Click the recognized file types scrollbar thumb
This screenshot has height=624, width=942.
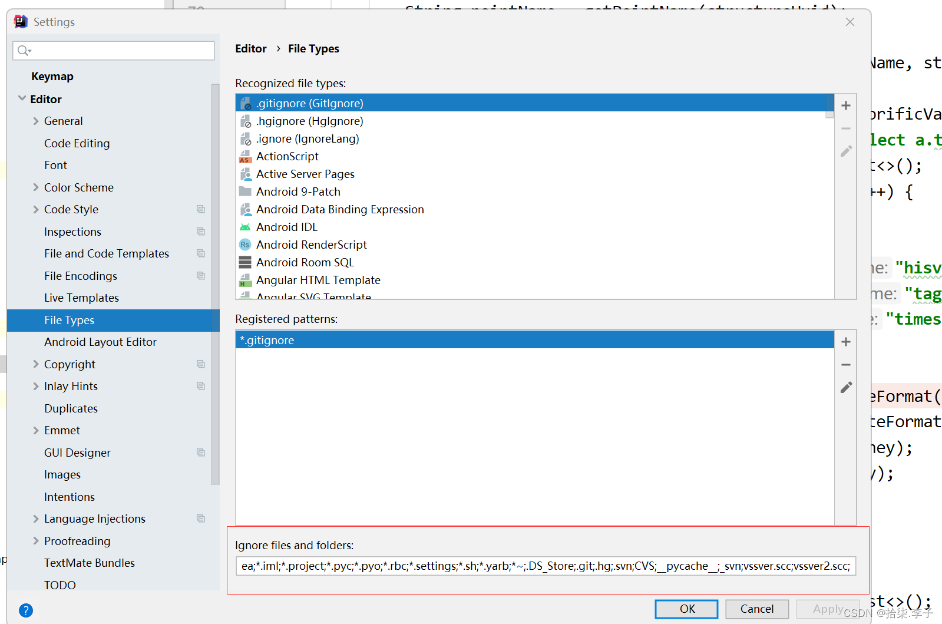[829, 106]
